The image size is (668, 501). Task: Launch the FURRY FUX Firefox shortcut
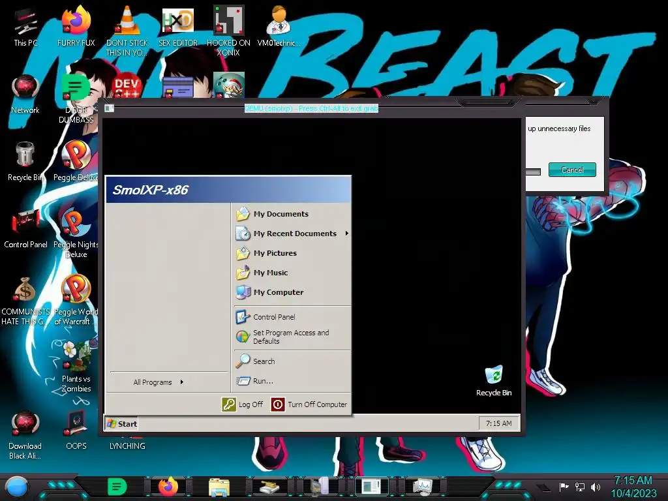point(76,26)
